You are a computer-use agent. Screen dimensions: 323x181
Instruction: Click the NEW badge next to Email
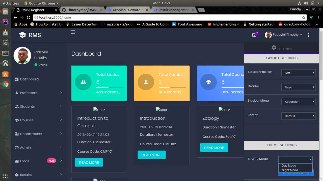pos(51,161)
